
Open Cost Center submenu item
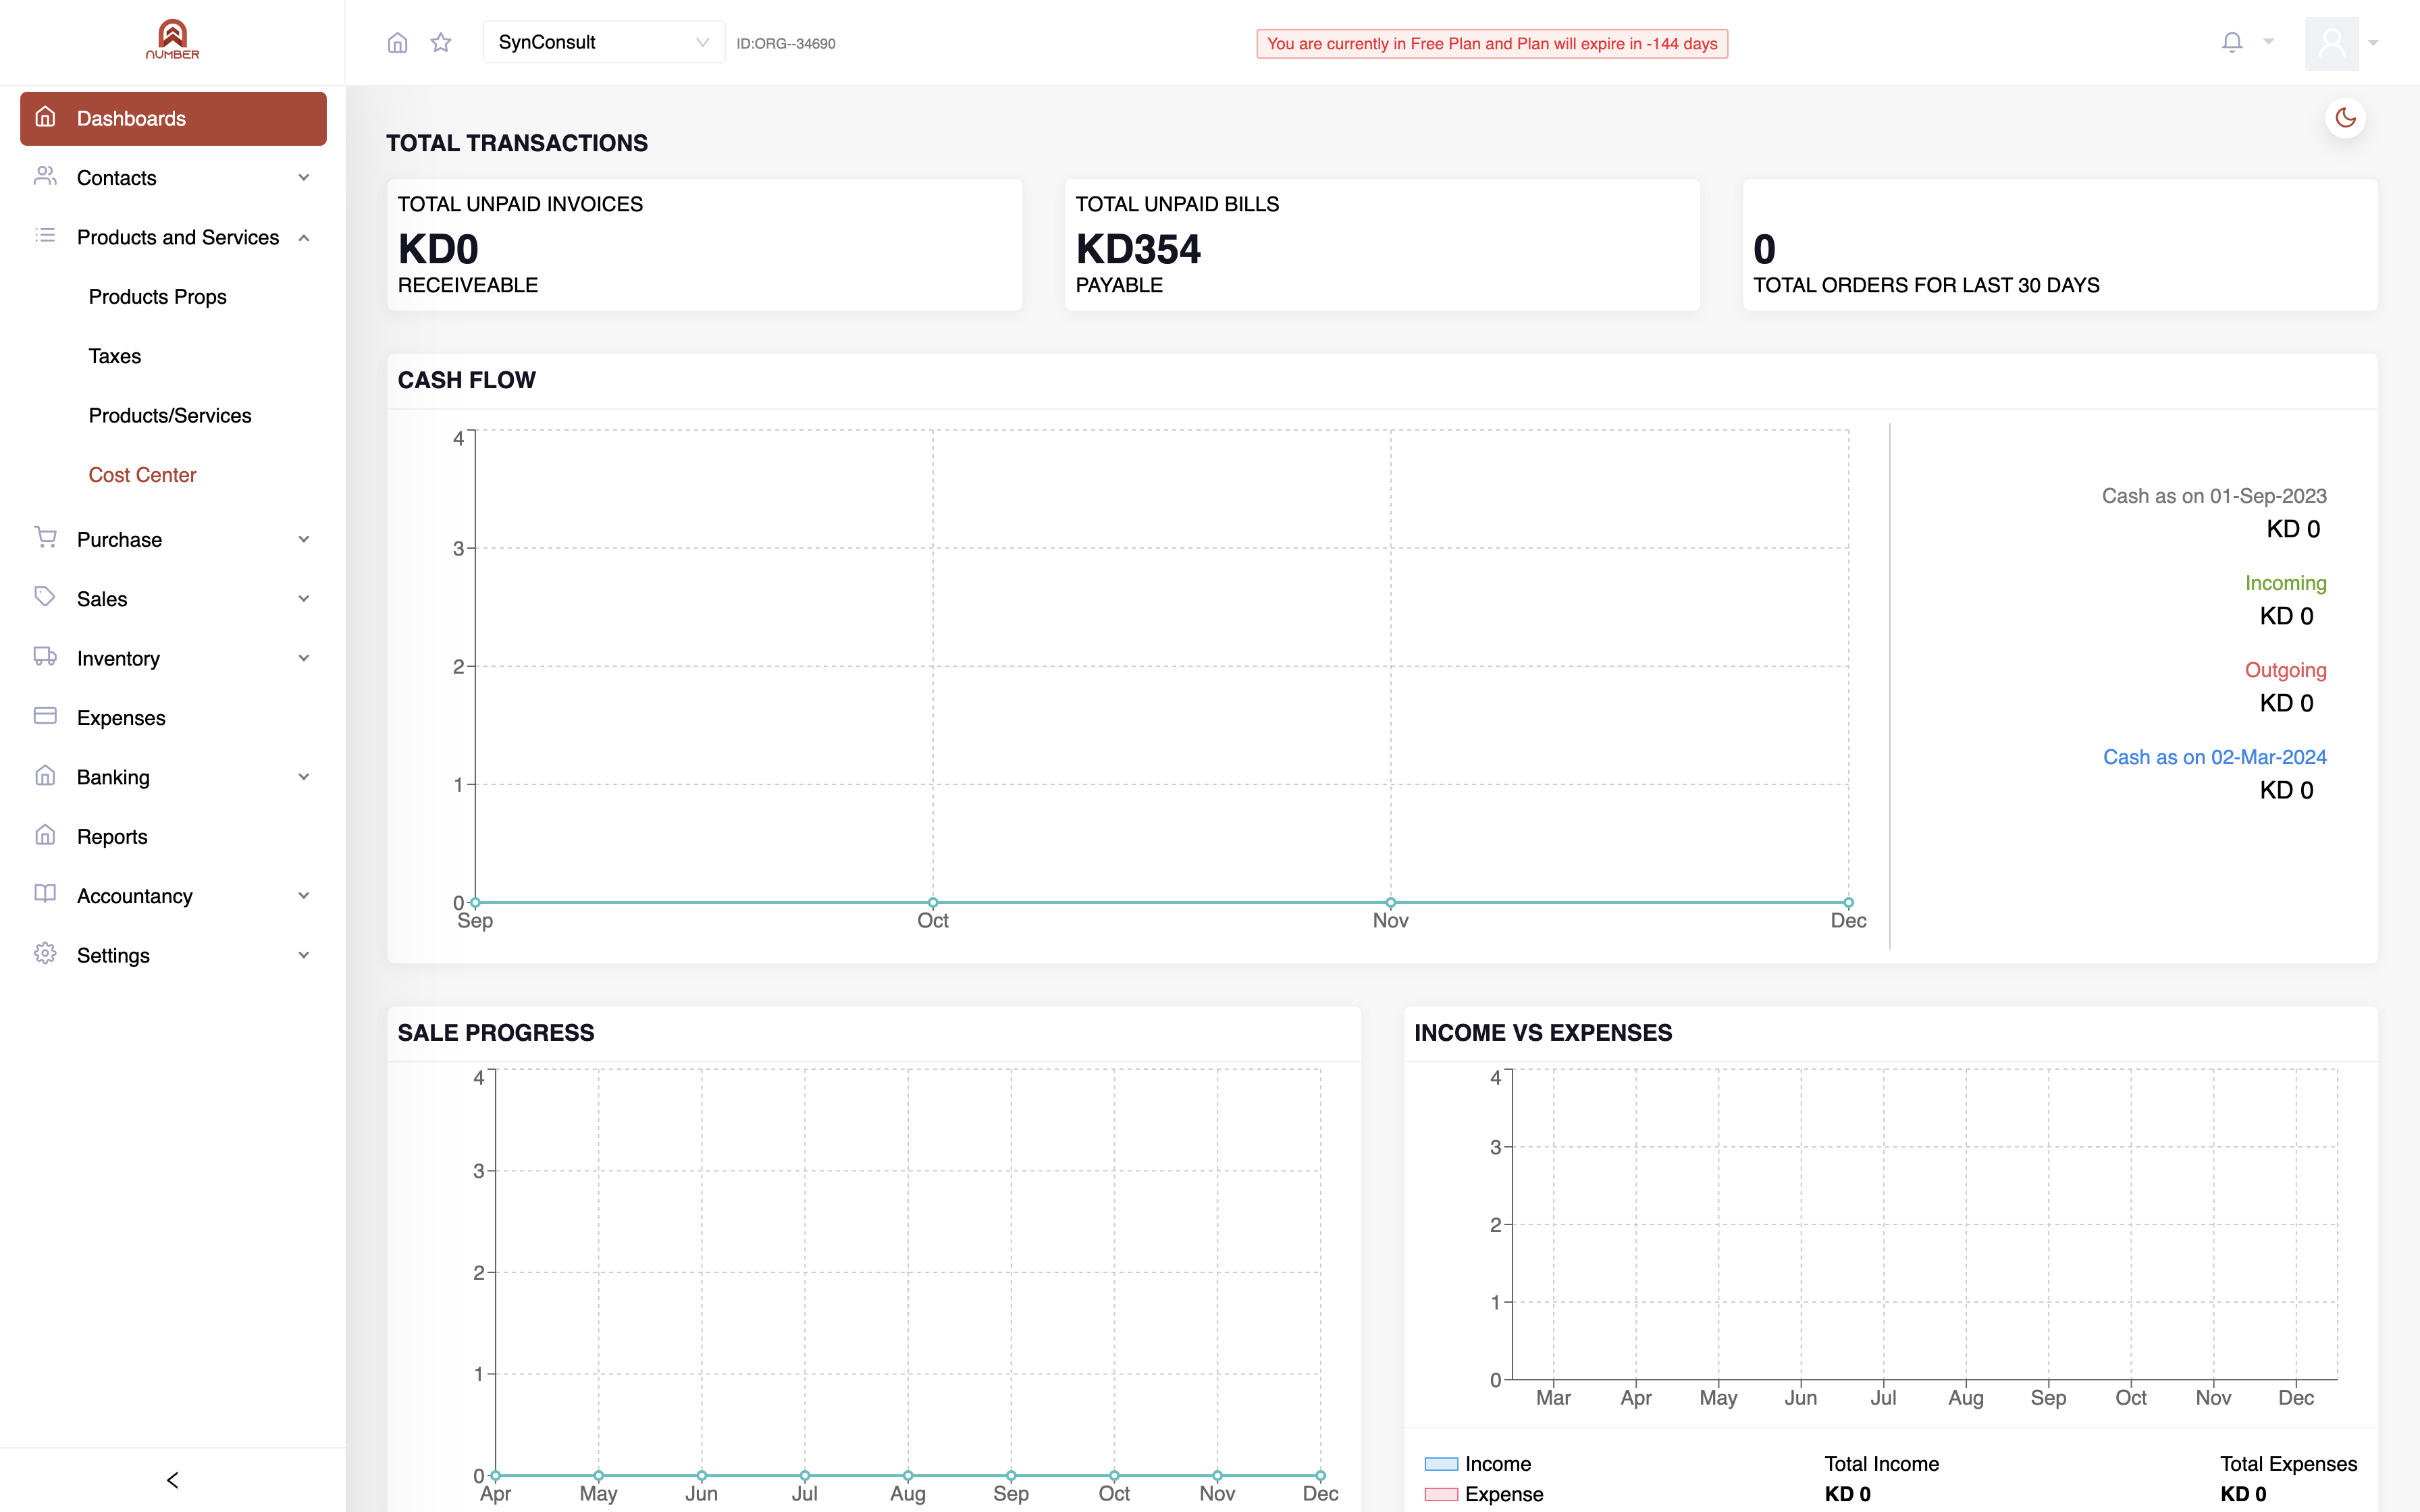142,475
